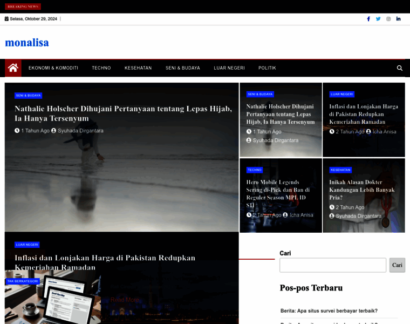This screenshot has height=324, width=410.
Task: Open the Luar Negeri menu item
Action: coord(229,68)
